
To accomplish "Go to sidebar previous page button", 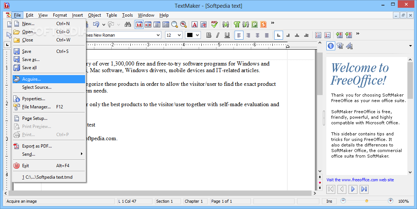I will coord(342,189).
